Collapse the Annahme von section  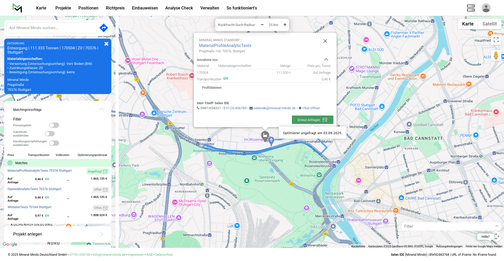[326, 60]
